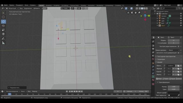Viewport: 183px width, 103px height.
Task: Open the Добавить menu in viewport header
Action: [x=37, y=8]
